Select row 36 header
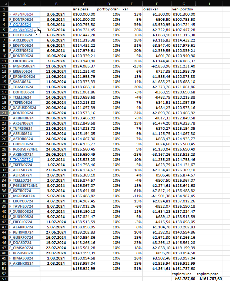This screenshot has height=281, width=230. tap(4, 191)
